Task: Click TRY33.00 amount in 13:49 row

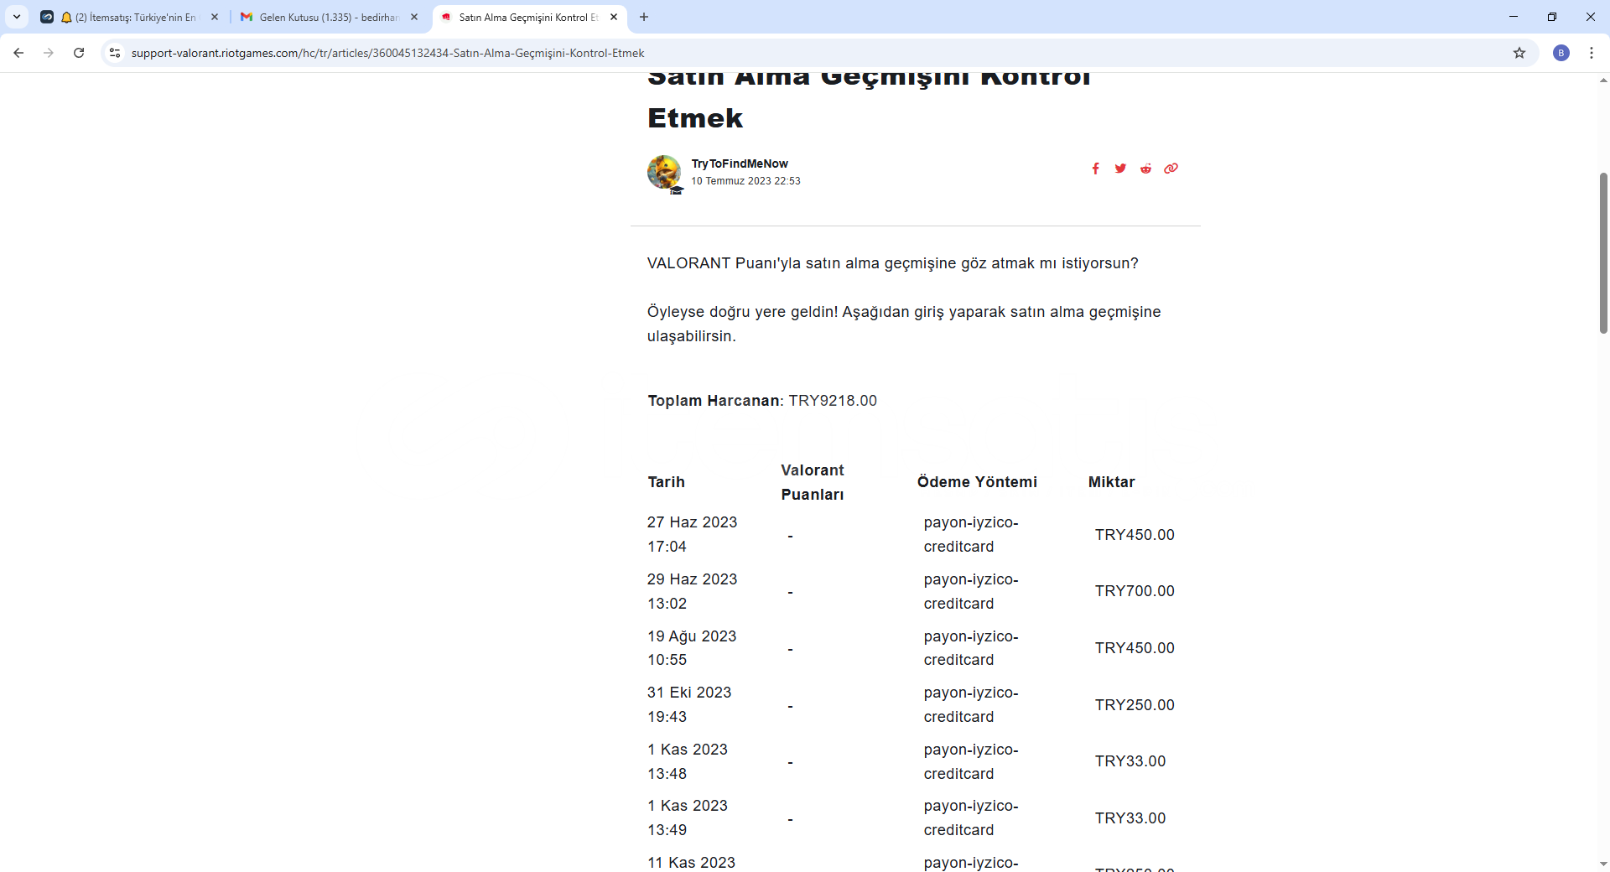Action: tap(1130, 818)
